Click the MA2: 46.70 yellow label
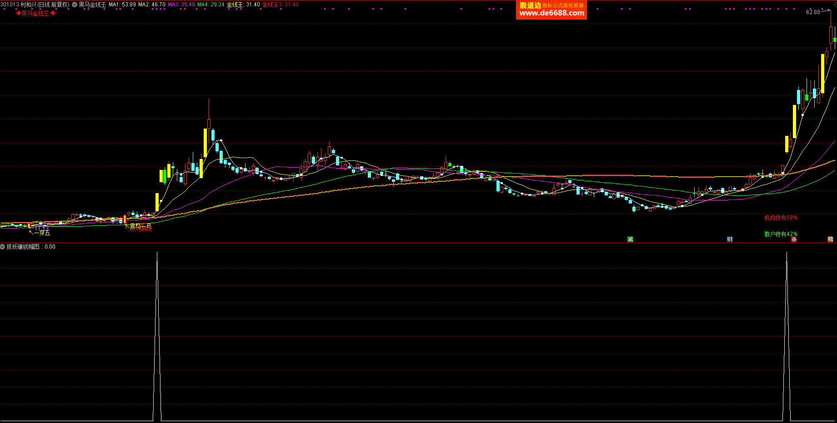The width and height of the screenshot is (837, 423). tap(152, 5)
